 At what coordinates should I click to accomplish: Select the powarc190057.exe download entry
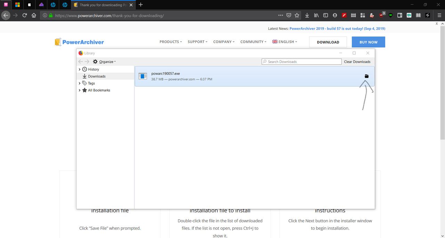pyautogui.click(x=254, y=76)
